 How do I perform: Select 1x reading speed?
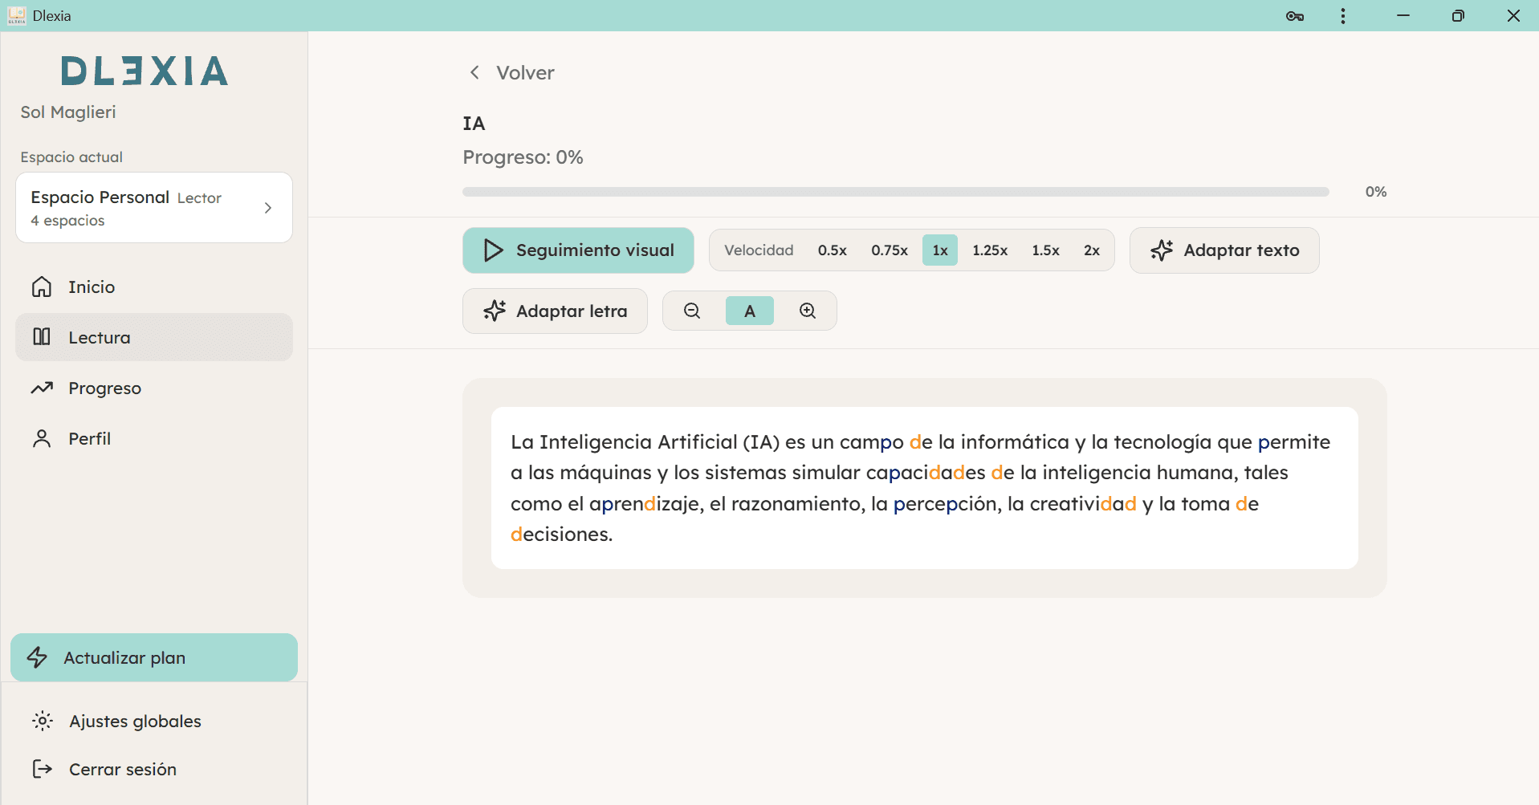point(940,250)
